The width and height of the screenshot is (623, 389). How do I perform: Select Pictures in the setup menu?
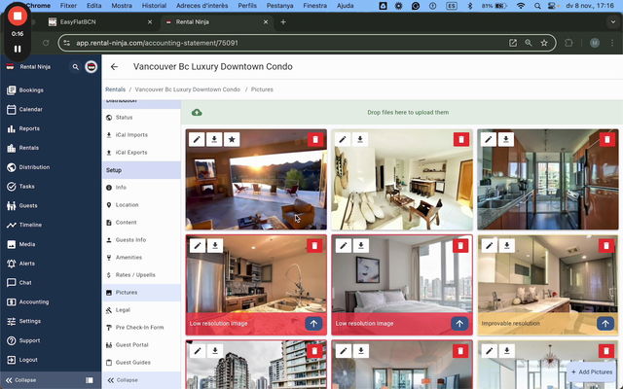point(141,292)
